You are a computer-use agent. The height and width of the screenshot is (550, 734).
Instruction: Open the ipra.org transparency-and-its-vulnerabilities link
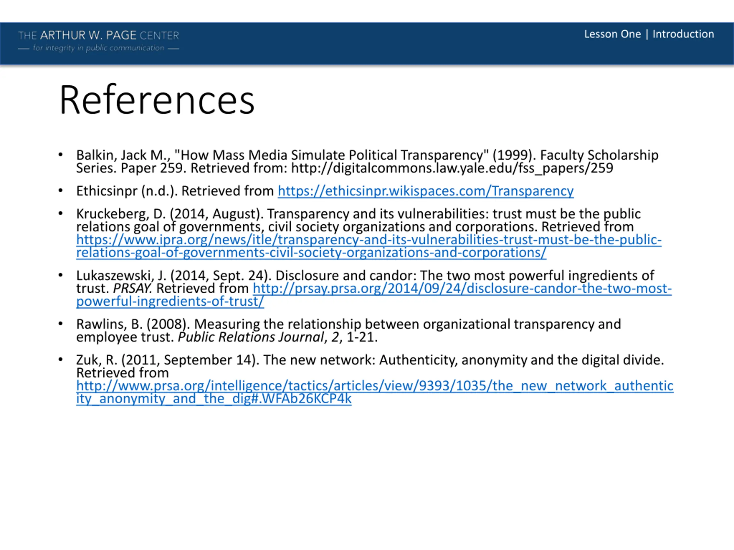coord(369,246)
